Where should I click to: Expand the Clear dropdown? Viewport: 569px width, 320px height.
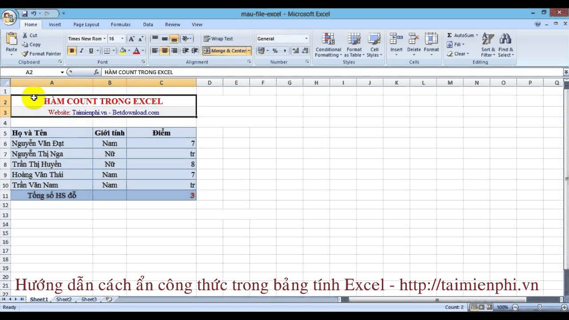pos(468,54)
